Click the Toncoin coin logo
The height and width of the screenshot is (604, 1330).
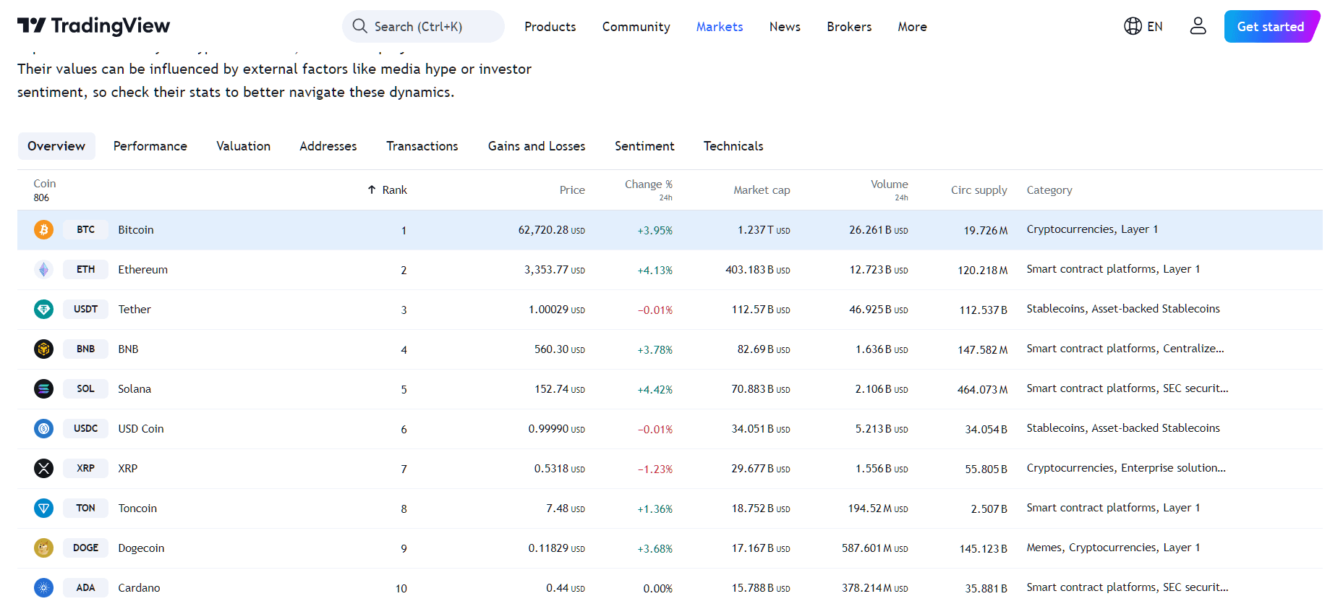(43, 509)
